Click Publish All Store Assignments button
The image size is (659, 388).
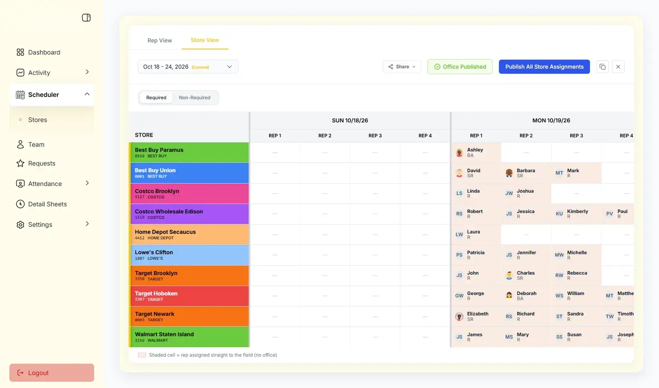pos(544,67)
